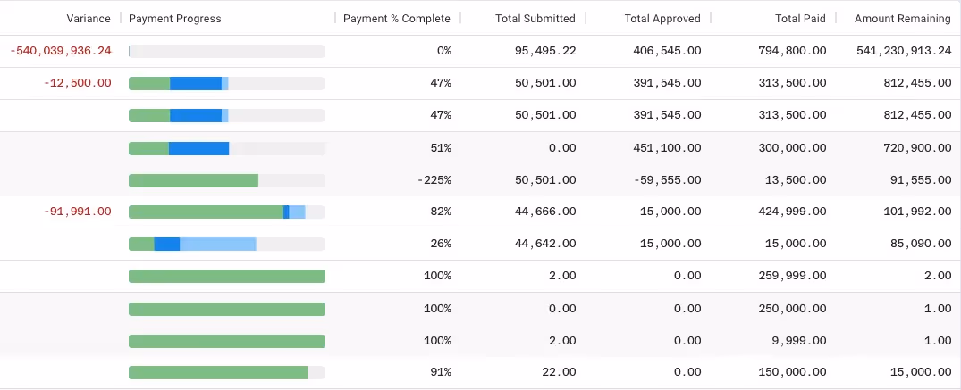Click the total paid value 250,000.00

pos(792,309)
